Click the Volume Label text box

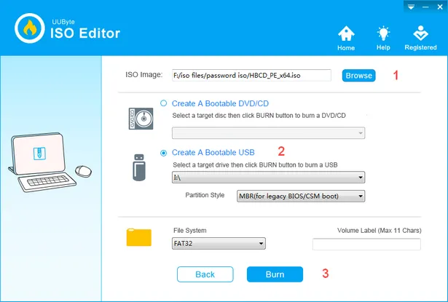click(x=366, y=245)
